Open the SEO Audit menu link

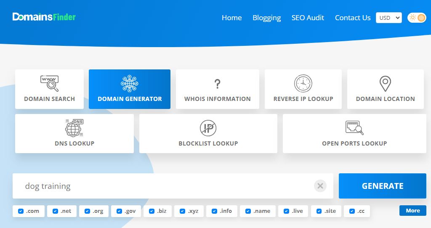click(308, 18)
